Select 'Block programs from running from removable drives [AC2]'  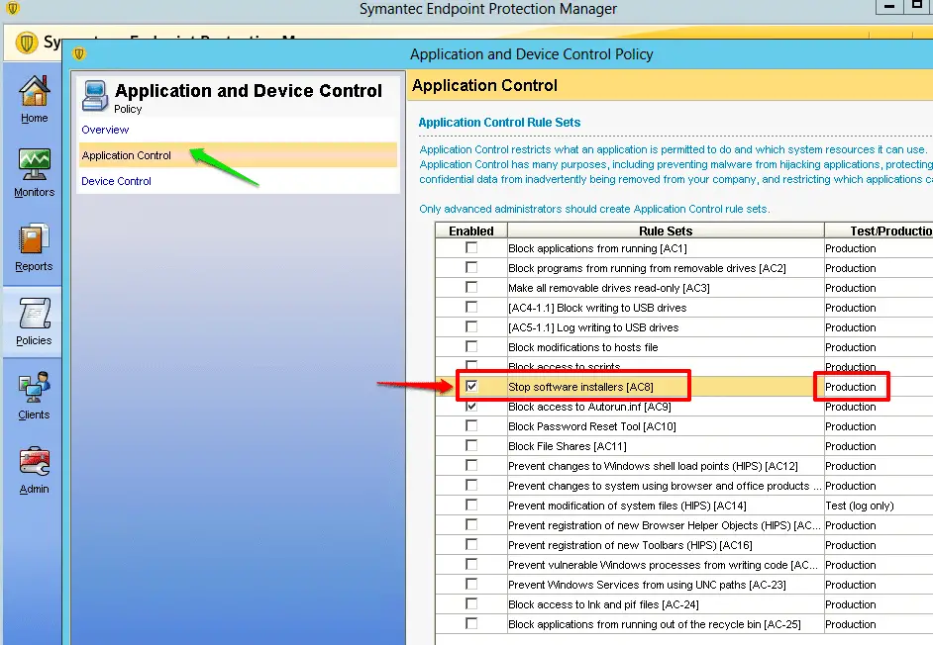point(647,268)
